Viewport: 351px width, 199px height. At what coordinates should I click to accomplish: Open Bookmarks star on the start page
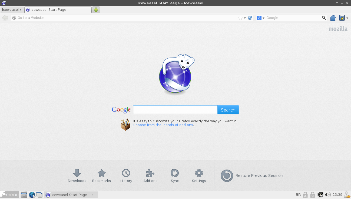click(x=101, y=176)
